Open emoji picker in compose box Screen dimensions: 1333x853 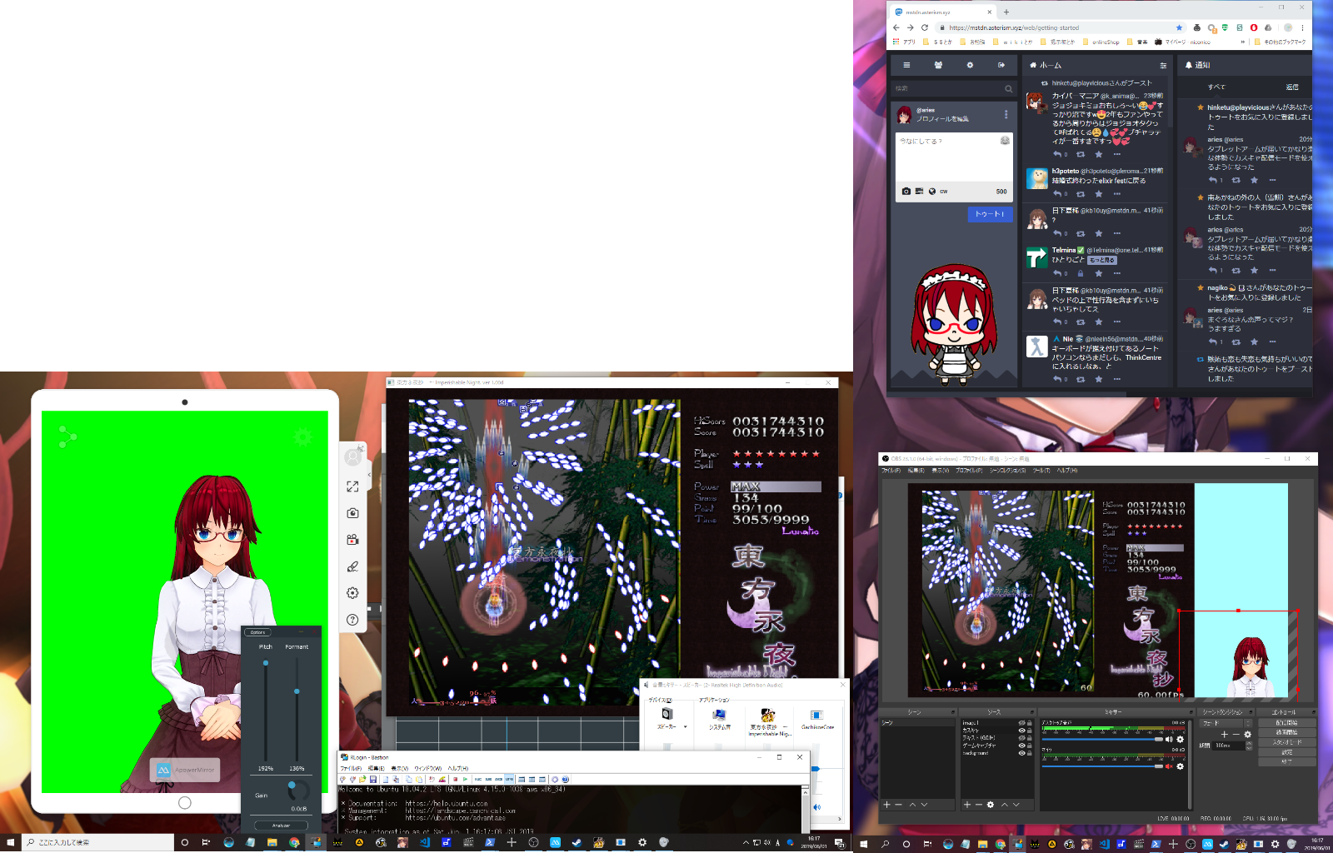1005,140
